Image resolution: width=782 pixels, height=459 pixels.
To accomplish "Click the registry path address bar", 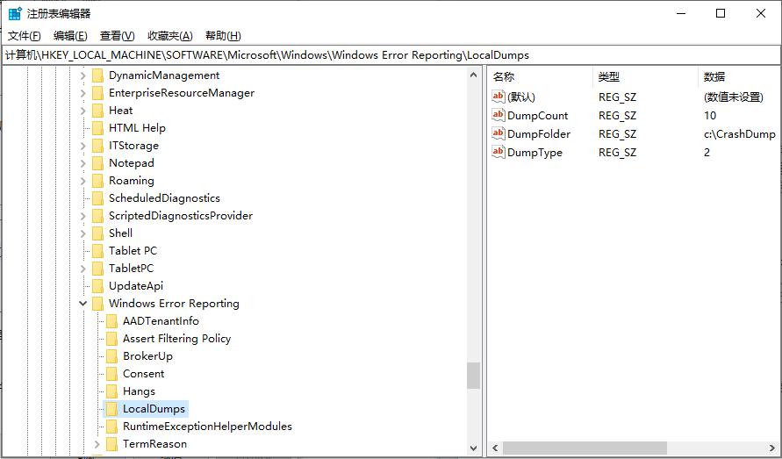I will tap(391, 55).
